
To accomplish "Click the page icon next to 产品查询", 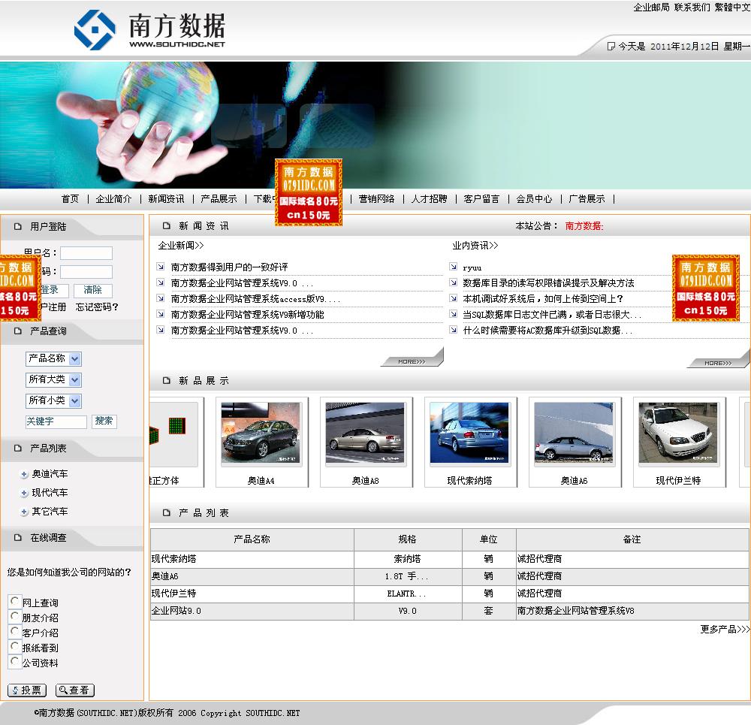I will click(x=18, y=331).
